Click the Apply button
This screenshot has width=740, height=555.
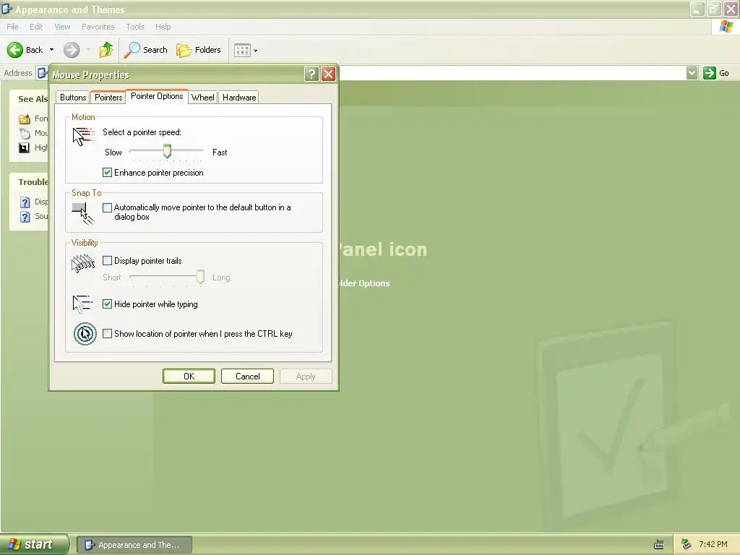click(x=306, y=376)
